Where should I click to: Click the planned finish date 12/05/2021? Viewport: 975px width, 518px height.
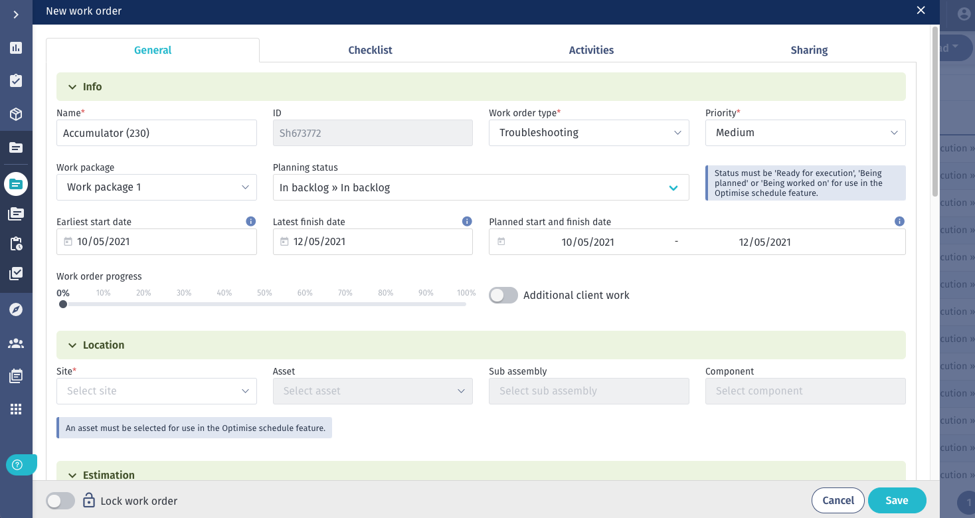click(764, 242)
